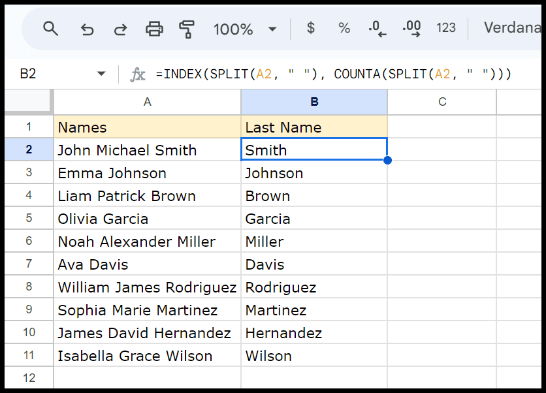Open the 100% zoom dropdown
The height and width of the screenshot is (393, 546).
coord(245,29)
